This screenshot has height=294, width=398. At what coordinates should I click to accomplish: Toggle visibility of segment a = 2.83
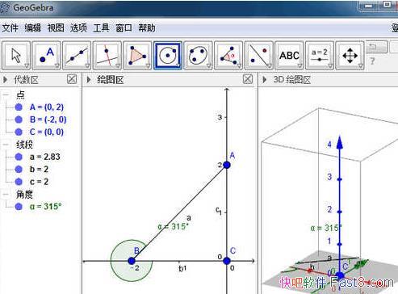point(19,157)
